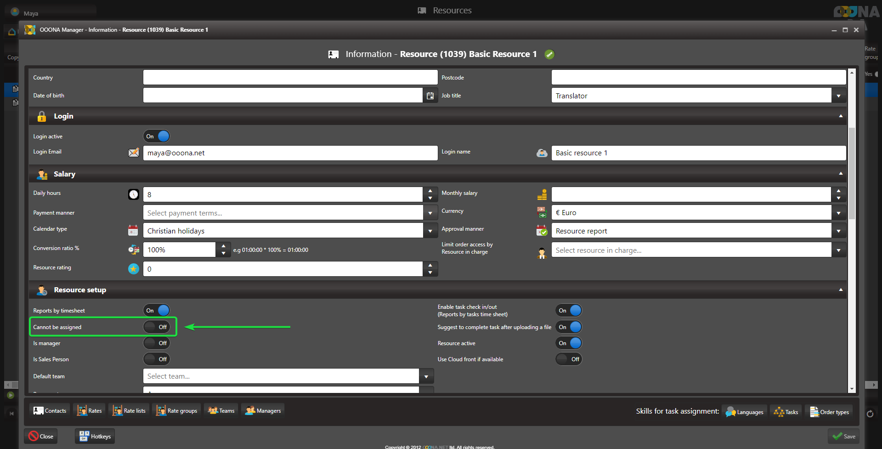Click the Calendar type calendar icon

point(133,230)
